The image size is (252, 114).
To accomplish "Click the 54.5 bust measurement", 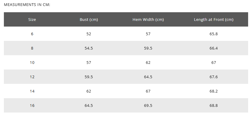I will (89, 48).
